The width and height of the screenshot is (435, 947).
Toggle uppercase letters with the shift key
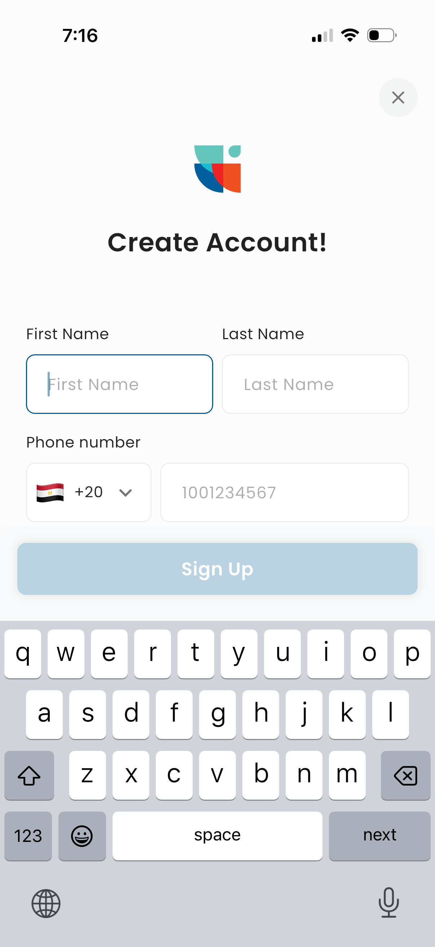tap(29, 776)
